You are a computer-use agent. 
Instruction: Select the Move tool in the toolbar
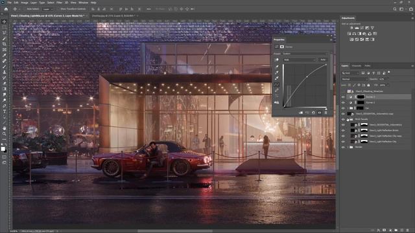pyautogui.click(x=4, y=21)
